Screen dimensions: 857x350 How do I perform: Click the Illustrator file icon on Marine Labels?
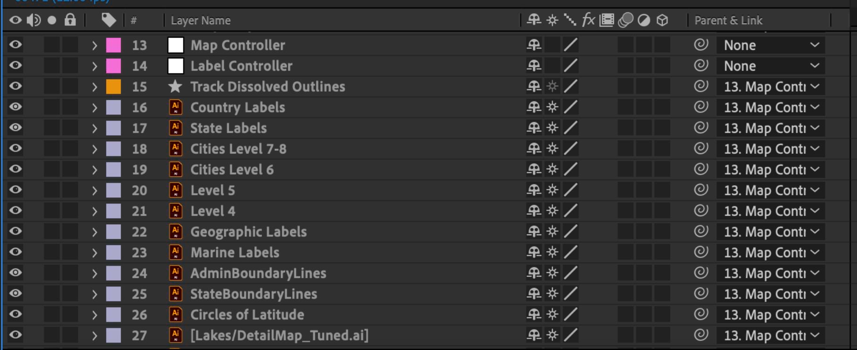tap(175, 252)
